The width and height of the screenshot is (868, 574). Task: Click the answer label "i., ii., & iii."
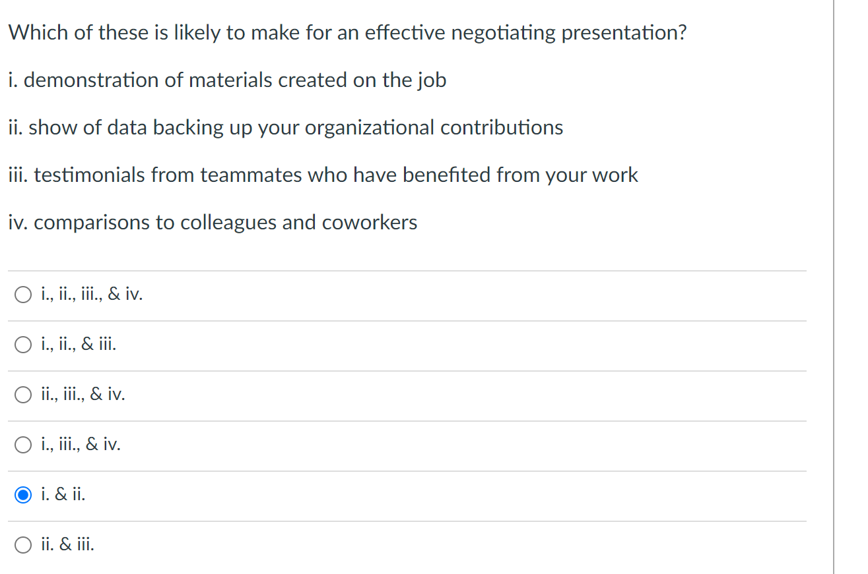coord(78,344)
